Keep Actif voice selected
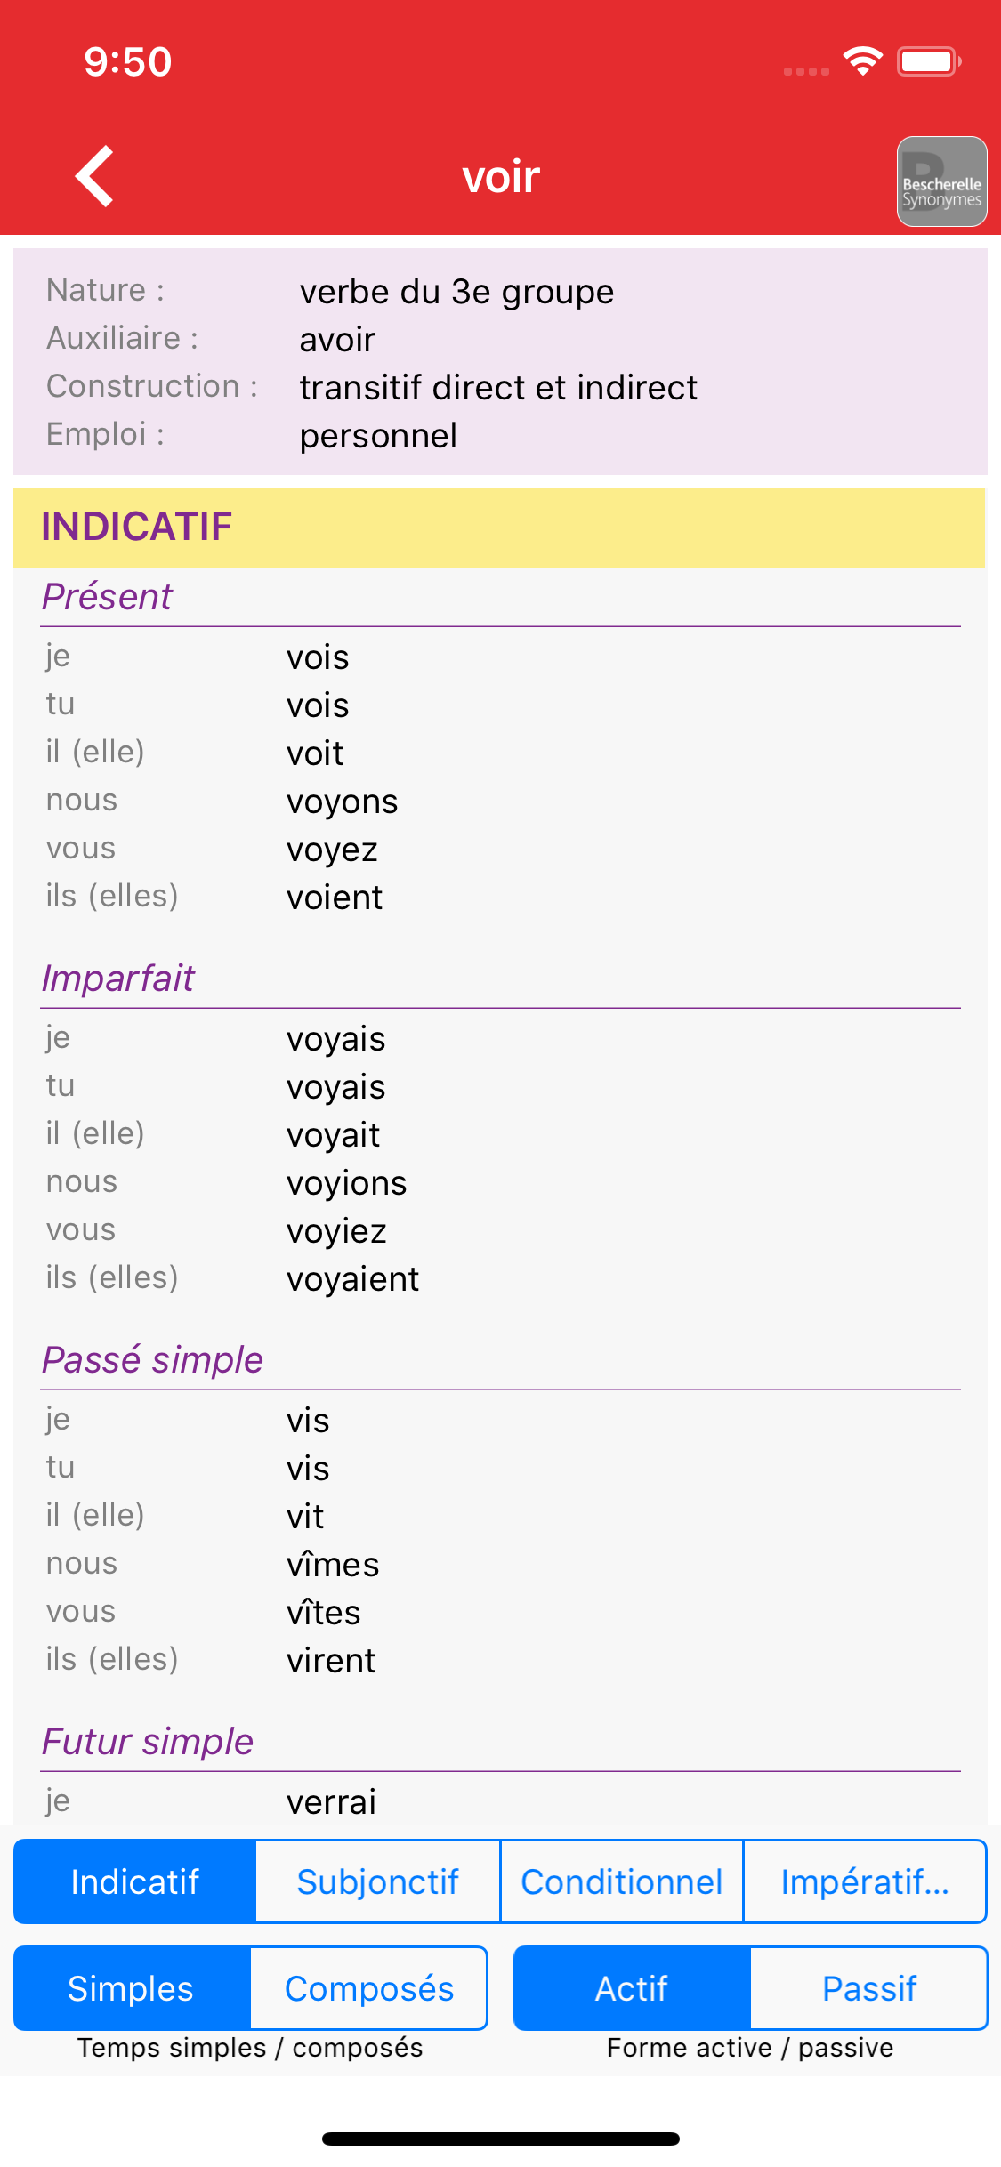The height and width of the screenshot is (2167, 1001). [x=631, y=1989]
